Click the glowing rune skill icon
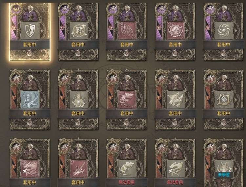 pos(78,30)
